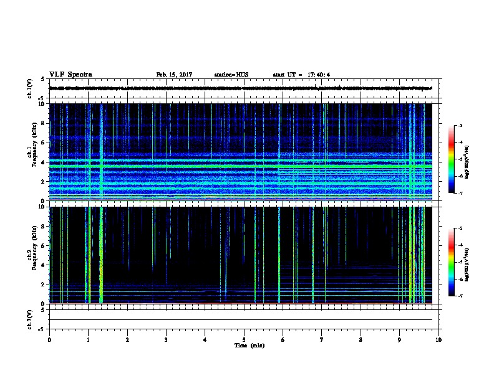Image resolution: width=494 pixels, height=381 pixels.
Task: Click tick label 6 on the Time axis
Action: point(283,340)
